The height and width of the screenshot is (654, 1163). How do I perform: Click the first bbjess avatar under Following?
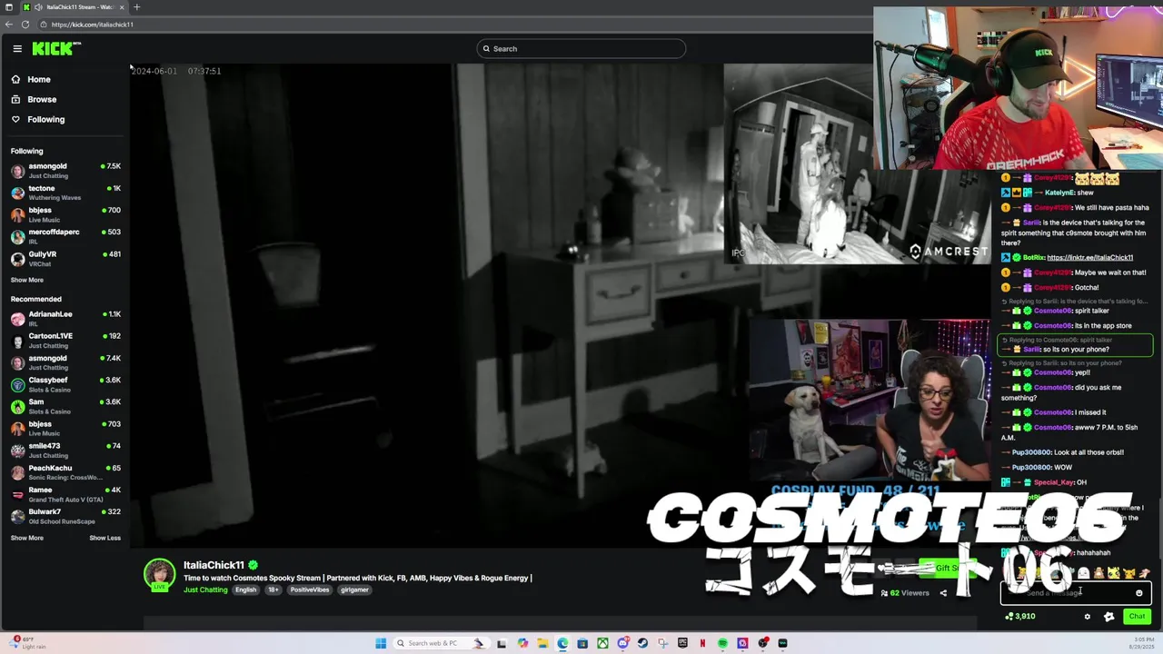[18, 214]
